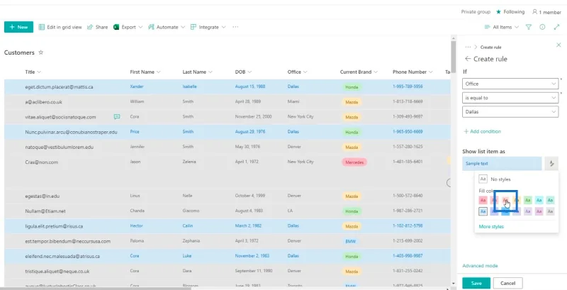The image size is (567, 290).
Task: Pick the first red fill color swatch
Action: point(483,200)
